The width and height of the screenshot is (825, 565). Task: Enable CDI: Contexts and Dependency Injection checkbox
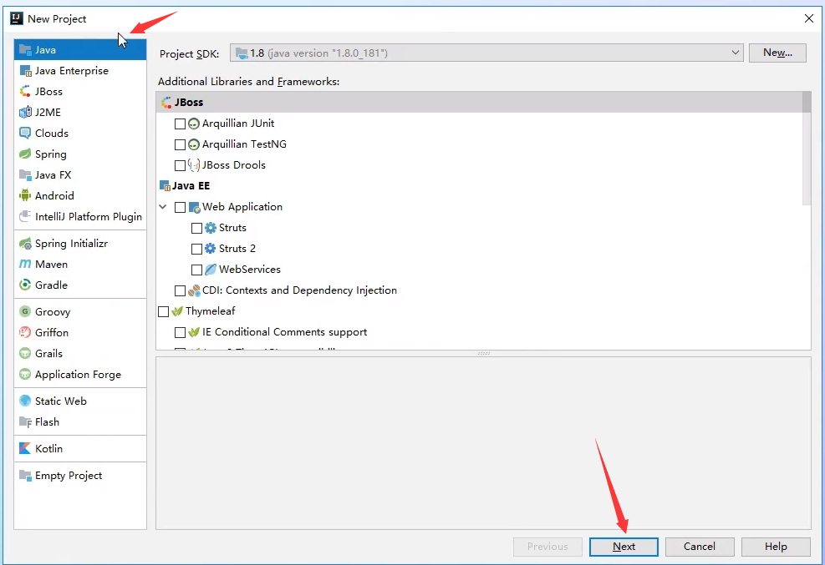click(x=180, y=290)
